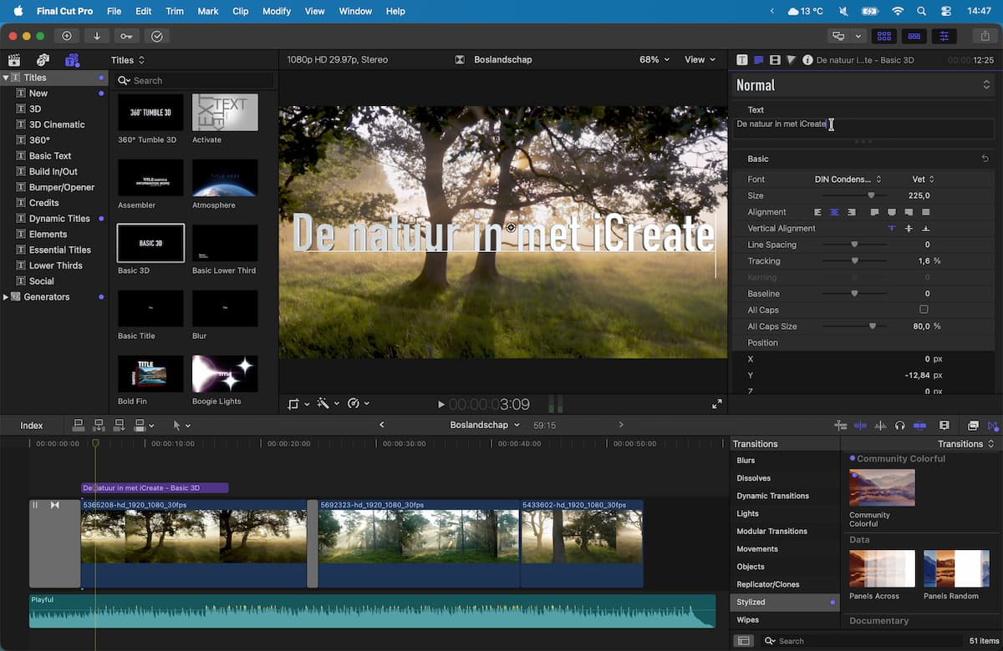Select Dissolves transition category
1003x651 pixels.
754,478
